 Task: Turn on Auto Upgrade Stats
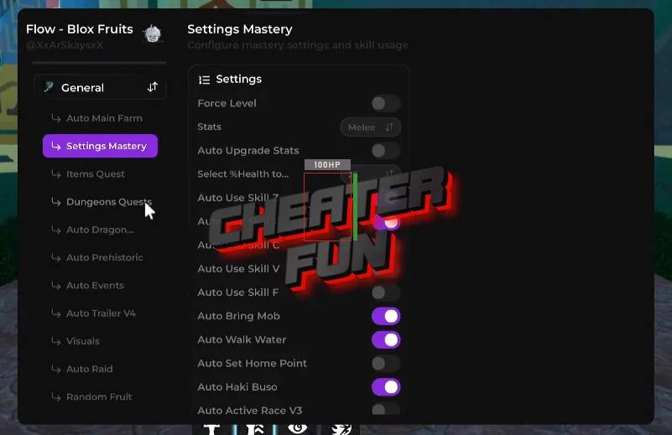386,151
